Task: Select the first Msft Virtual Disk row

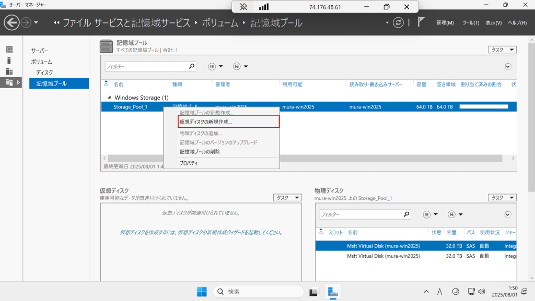Action: click(x=416, y=246)
